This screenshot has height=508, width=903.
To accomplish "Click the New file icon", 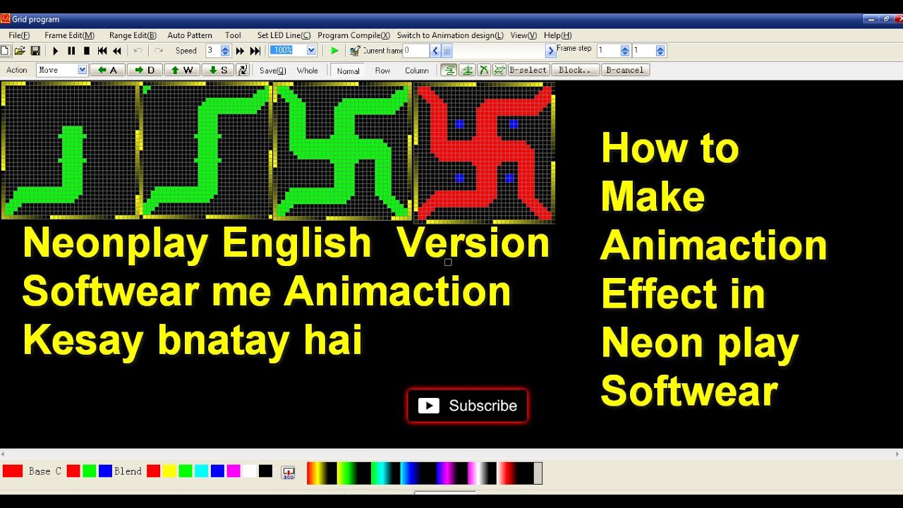I will click(x=5, y=51).
